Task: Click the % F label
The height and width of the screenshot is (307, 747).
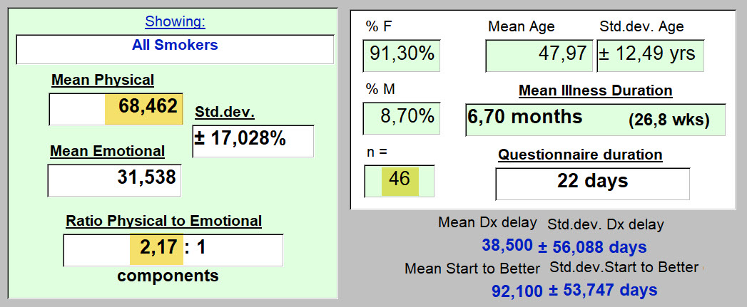Action: 378,26
